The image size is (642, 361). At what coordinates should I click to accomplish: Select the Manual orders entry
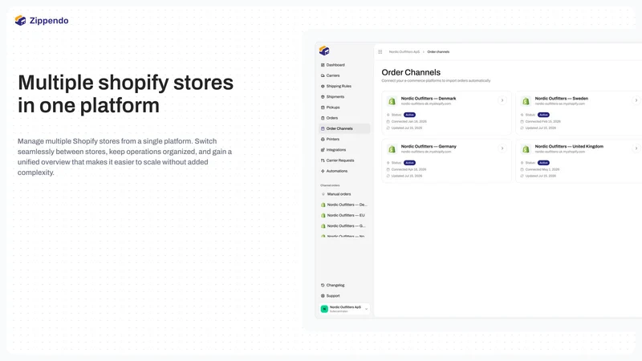click(x=344, y=194)
